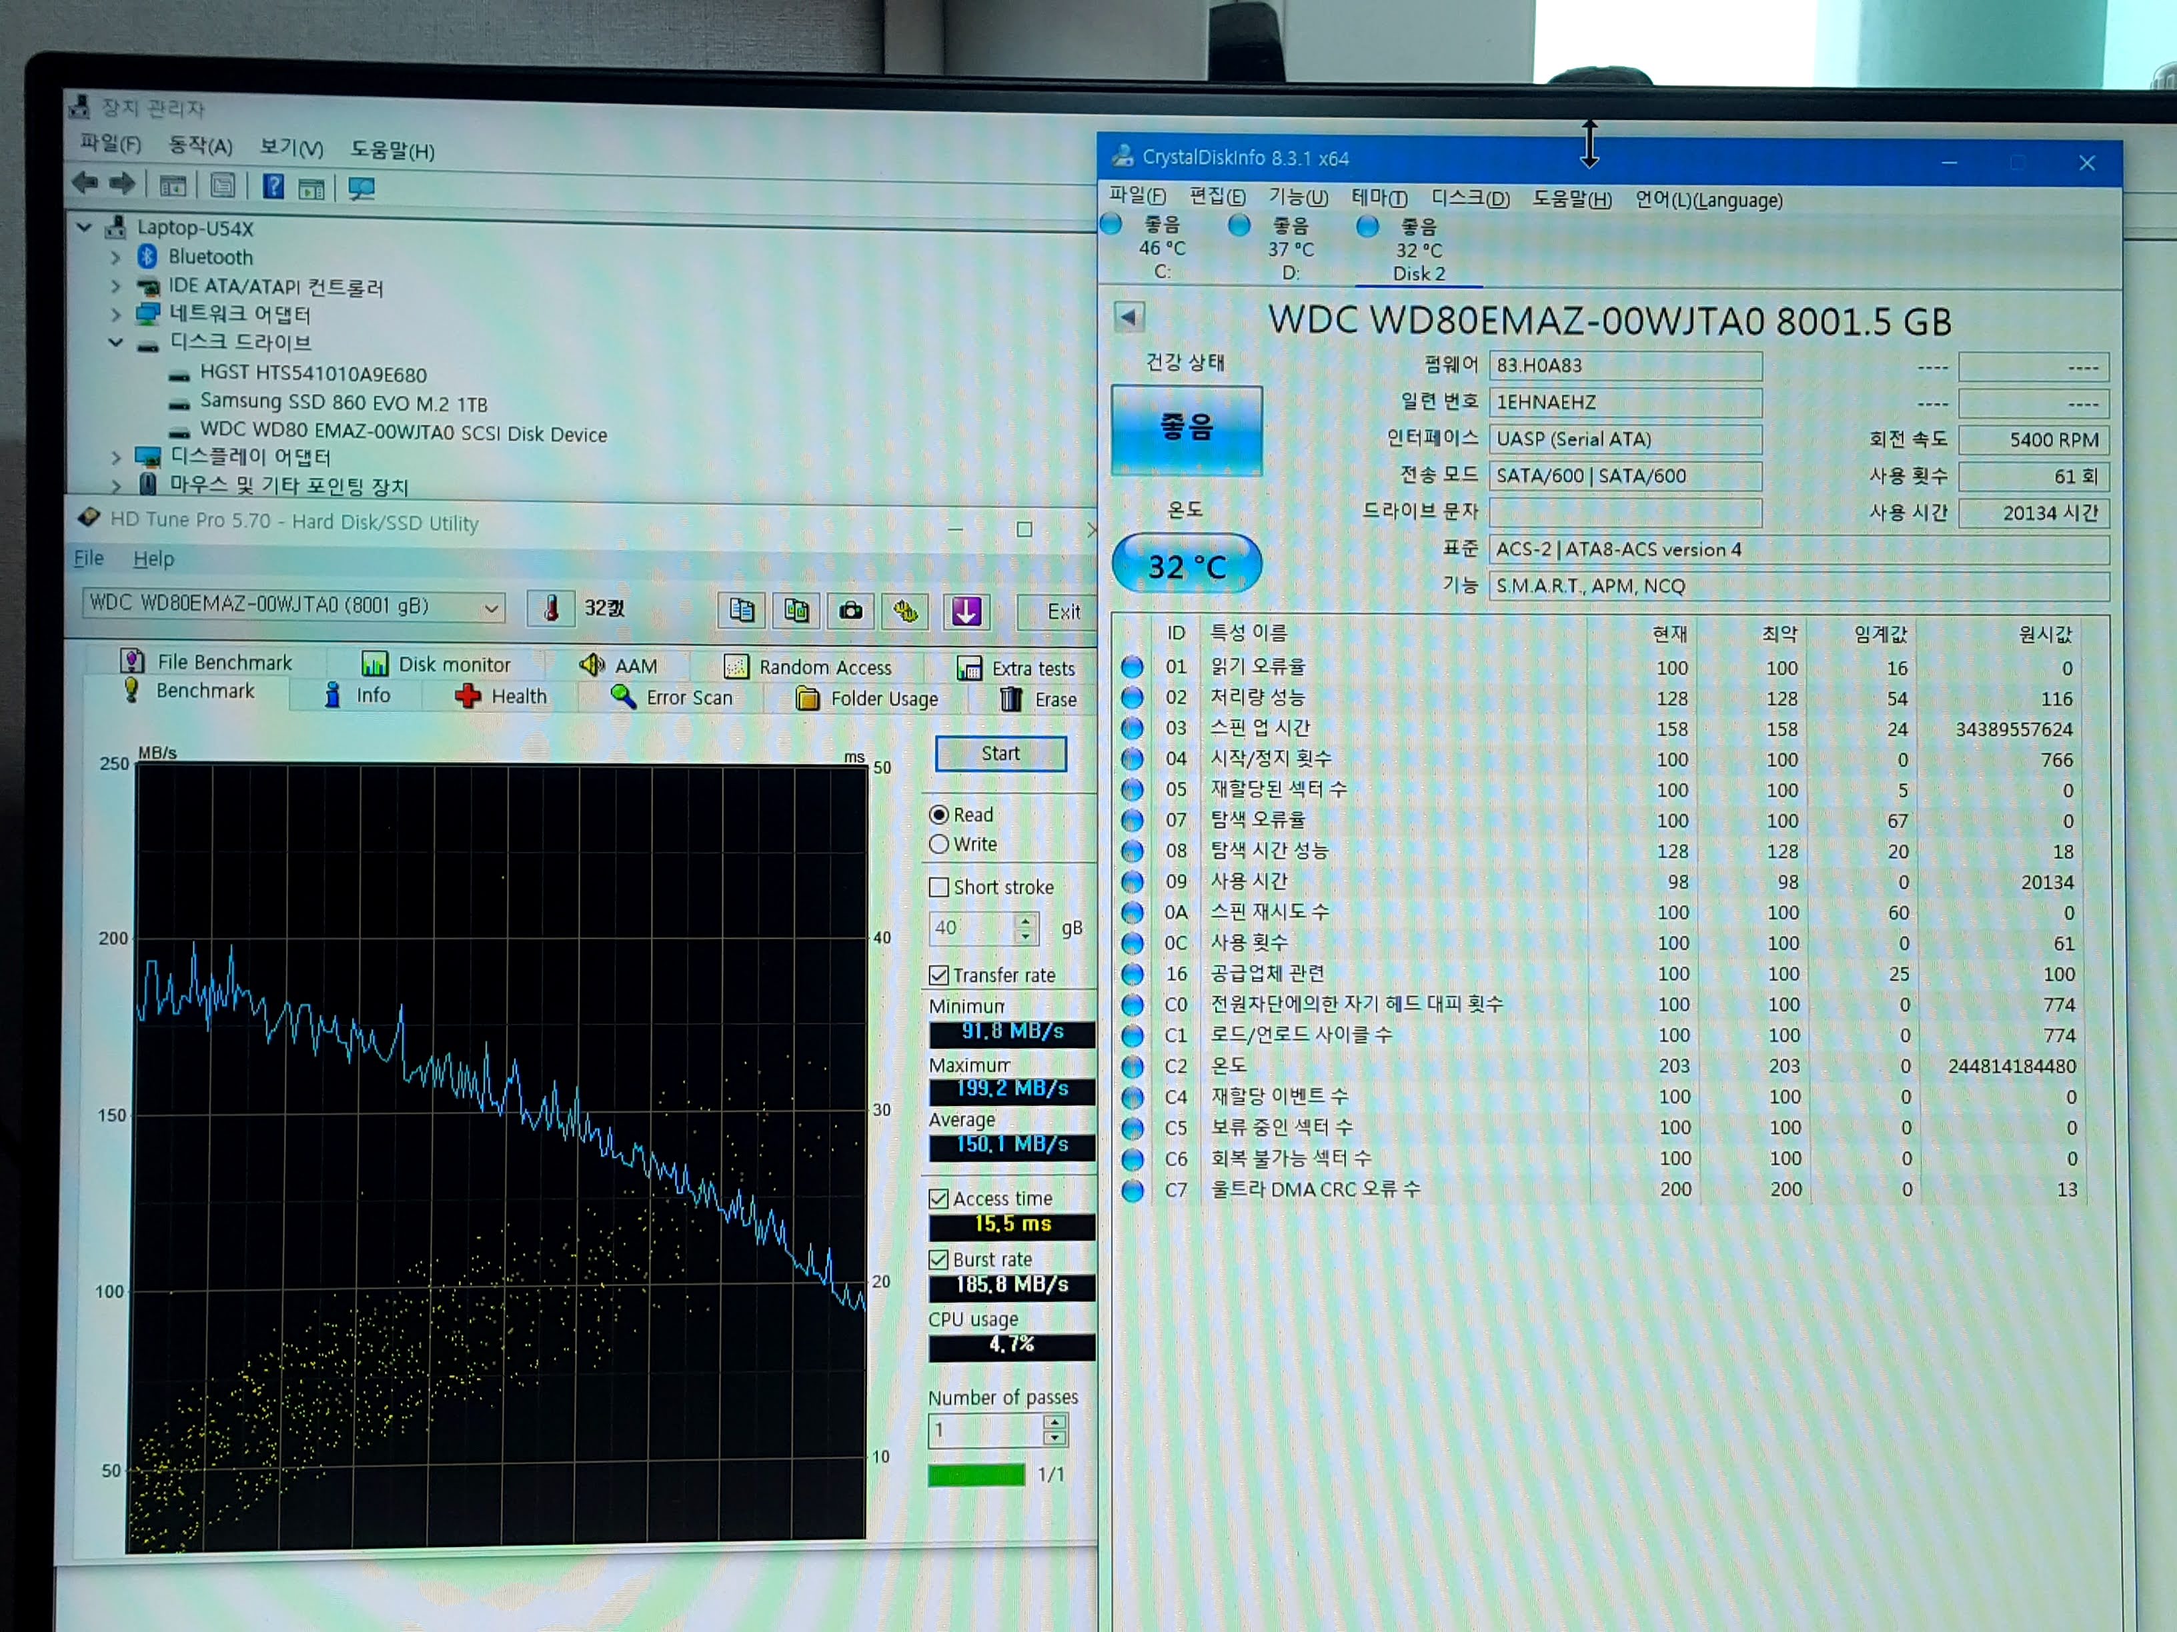Click Device Manager forward arrow icon
This screenshot has width=2177, height=1632.
click(122, 184)
